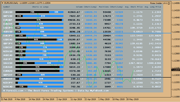Click the 60% long bar for XAUUSD

click(49, 63)
